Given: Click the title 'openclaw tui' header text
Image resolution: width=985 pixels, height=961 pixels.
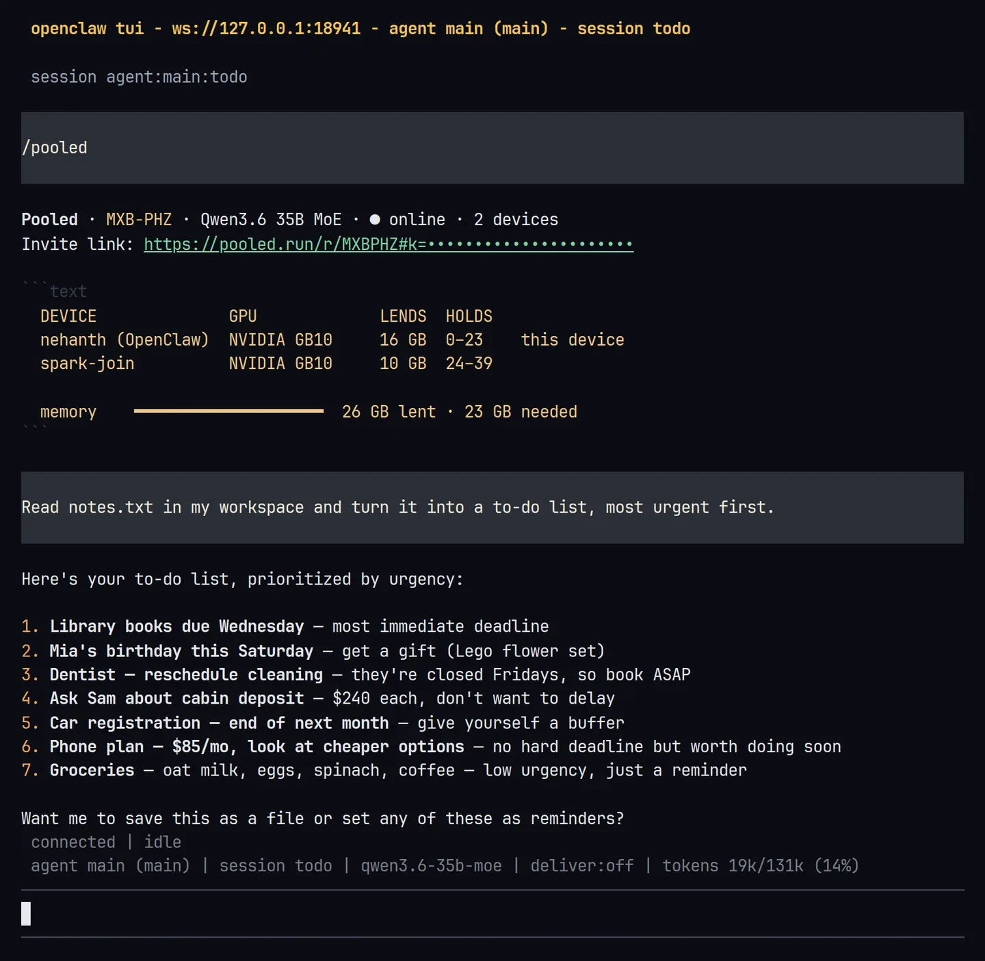Looking at the screenshot, I should pyautogui.click(x=88, y=29).
